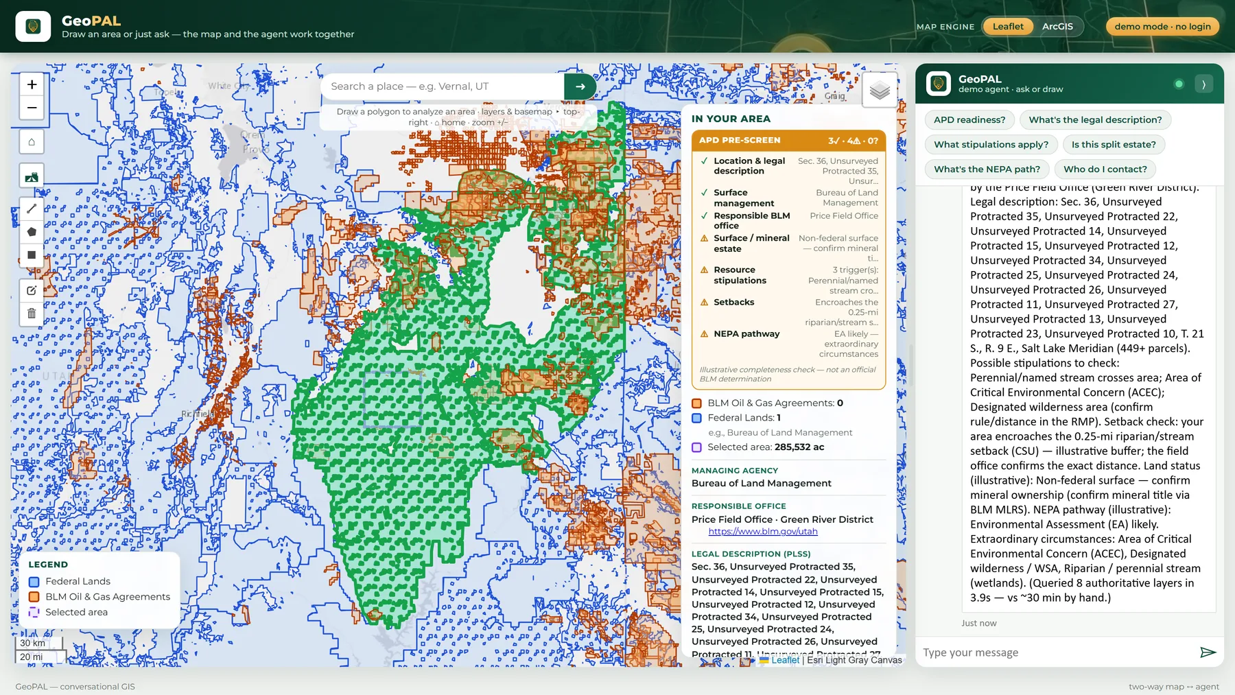Click 'Setbacks' pre-screen row

coord(788,312)
